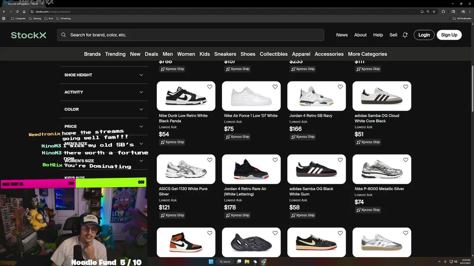Expand the Price filter
This screenshot has height=266, width=474.
coord(104,126)
